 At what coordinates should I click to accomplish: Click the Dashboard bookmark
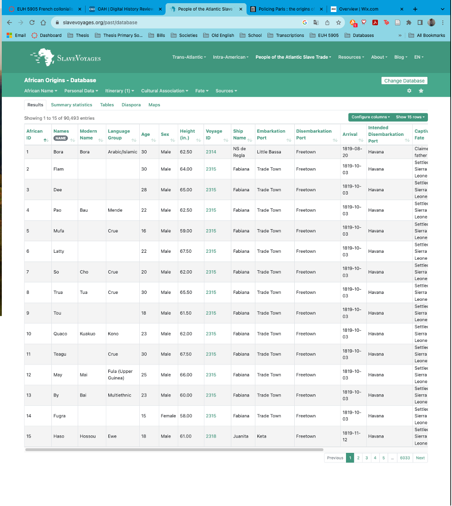tap(47, 36)
